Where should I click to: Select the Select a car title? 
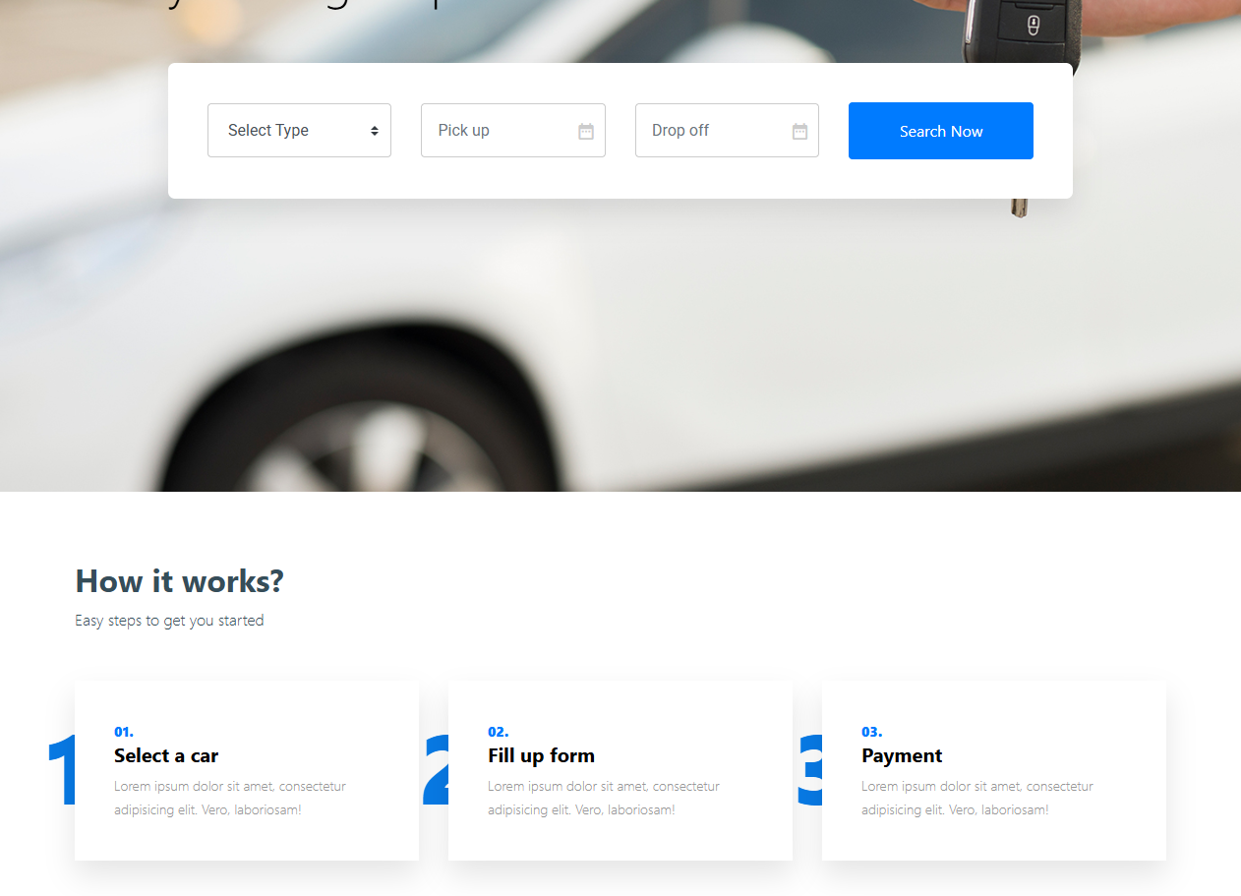click(x=166, y=755)
